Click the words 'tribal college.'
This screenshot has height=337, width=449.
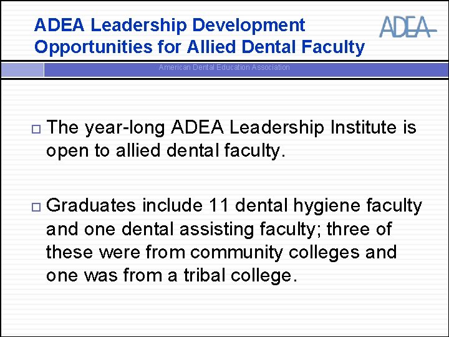pyautogui.click(x=239, y=275)
